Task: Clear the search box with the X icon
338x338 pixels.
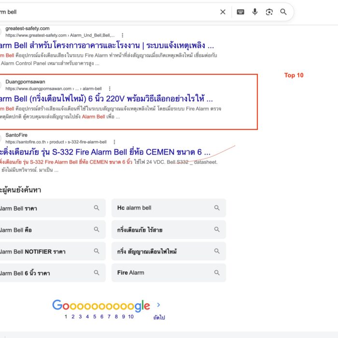Action: [223, 12]
